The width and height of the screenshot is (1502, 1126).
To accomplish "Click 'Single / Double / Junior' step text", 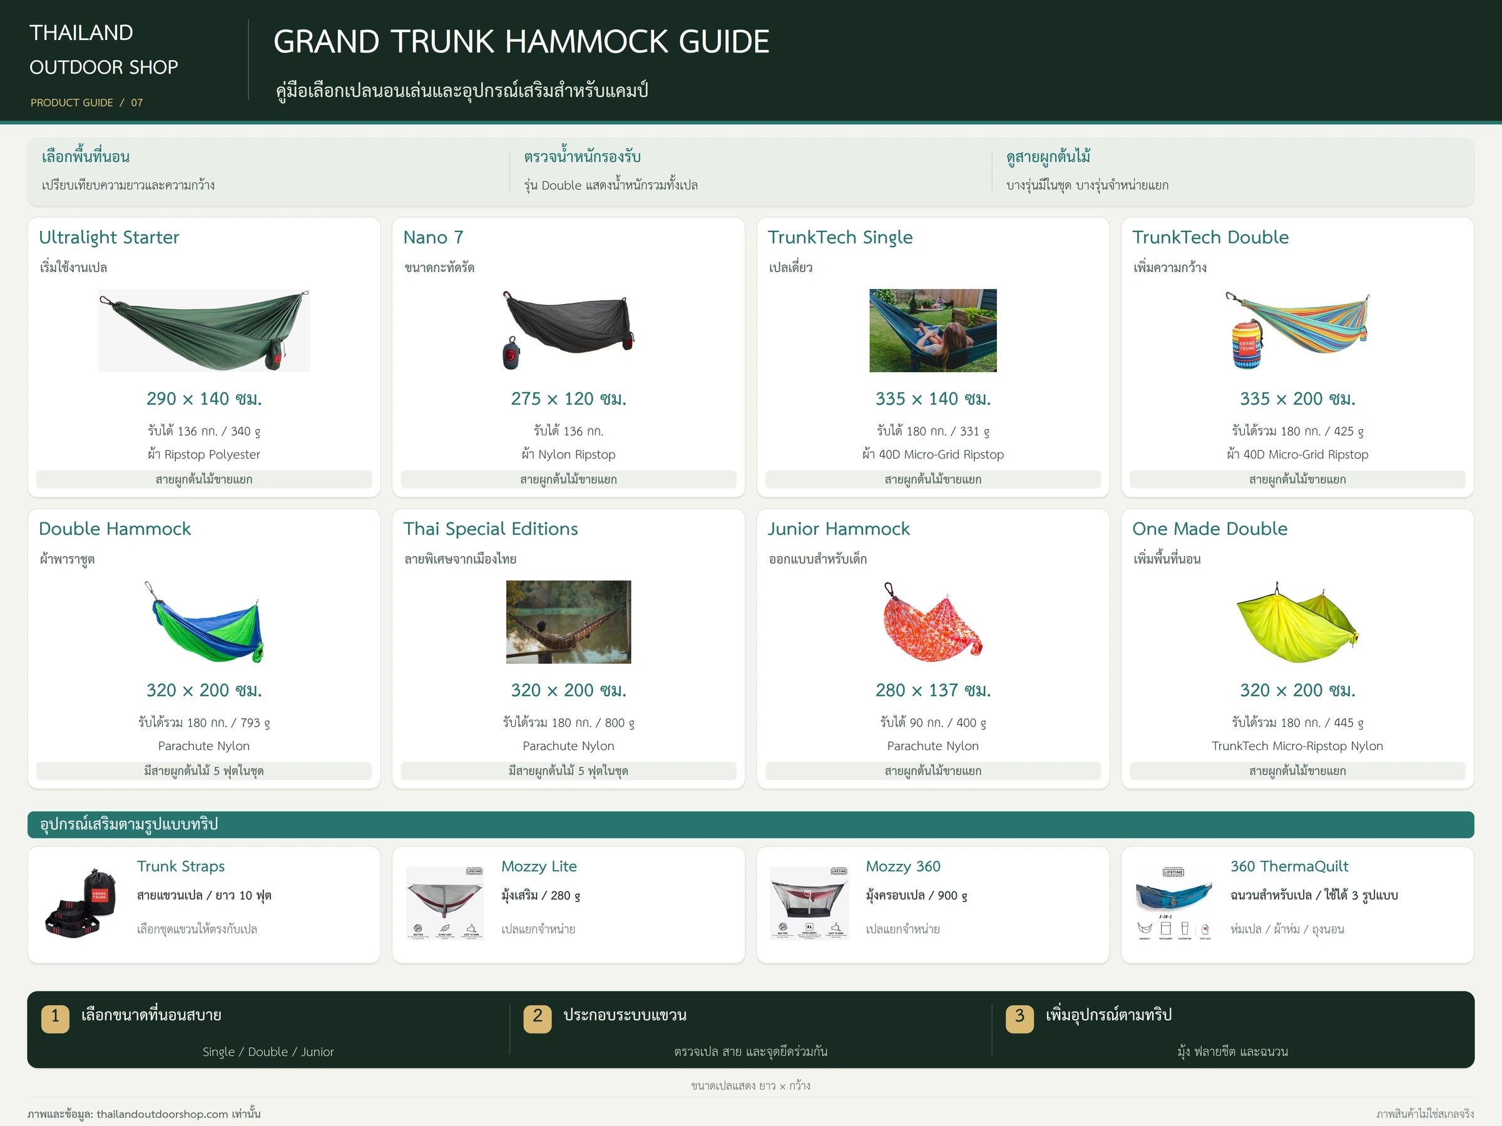I will (268, 1052).
